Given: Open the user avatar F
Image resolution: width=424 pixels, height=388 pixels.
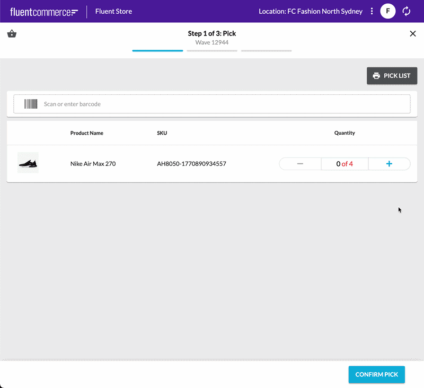Looking at the screenshot, I should tap(388, 11).
